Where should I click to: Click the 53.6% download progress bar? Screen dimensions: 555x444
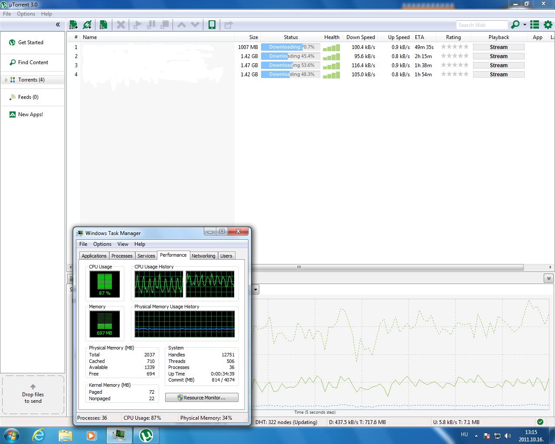coord(291,65)
